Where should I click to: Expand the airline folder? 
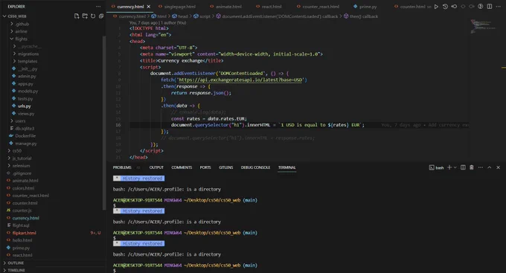(x=21, y=31)
